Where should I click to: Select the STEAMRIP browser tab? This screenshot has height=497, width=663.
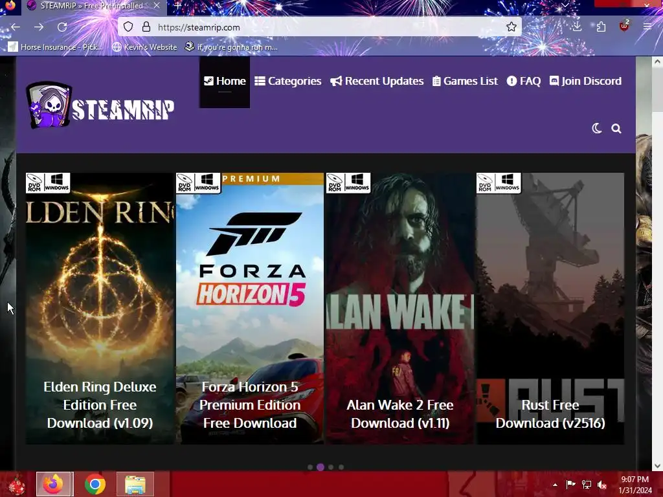(x=93, y=6)
